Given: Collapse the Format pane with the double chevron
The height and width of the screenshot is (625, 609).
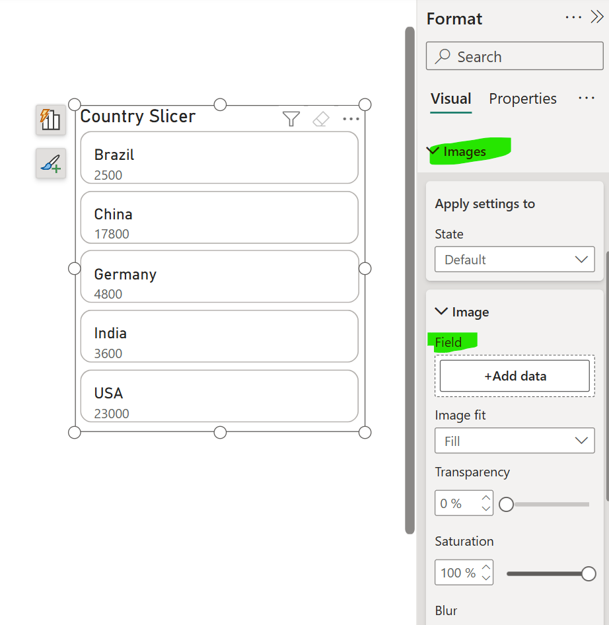Looking at the screenshot, I should point(598,17).
